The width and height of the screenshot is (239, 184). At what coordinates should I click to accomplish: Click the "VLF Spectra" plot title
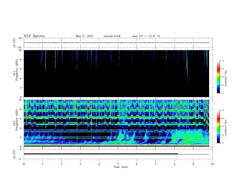pyautogui.click(x=34, y=36)
